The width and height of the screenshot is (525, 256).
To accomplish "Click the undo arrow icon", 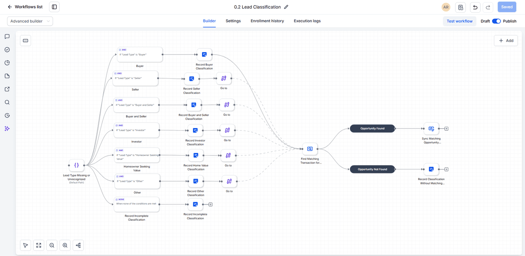I will [475, 7].
